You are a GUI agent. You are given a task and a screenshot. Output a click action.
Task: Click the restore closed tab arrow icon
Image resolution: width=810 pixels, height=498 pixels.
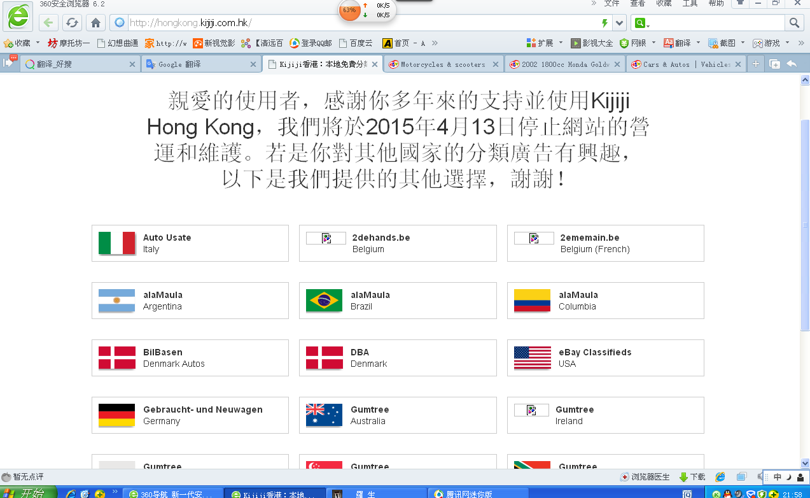click(792, 64)
